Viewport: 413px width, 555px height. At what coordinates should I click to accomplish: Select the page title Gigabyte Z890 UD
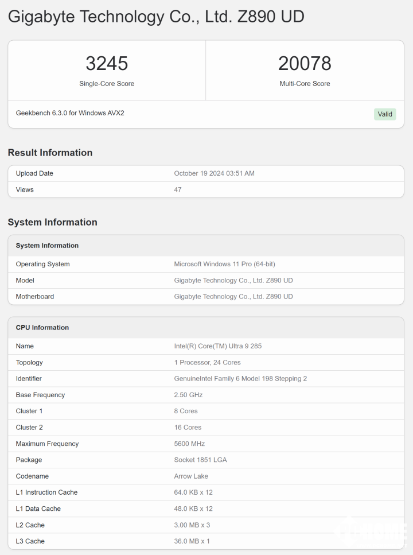coord(156,17)
